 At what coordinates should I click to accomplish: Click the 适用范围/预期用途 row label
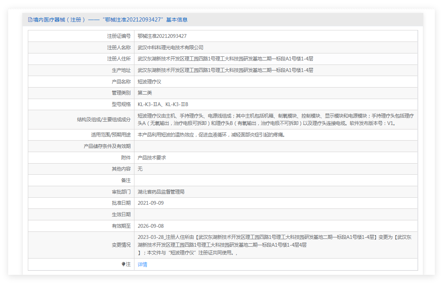(111, 135)
